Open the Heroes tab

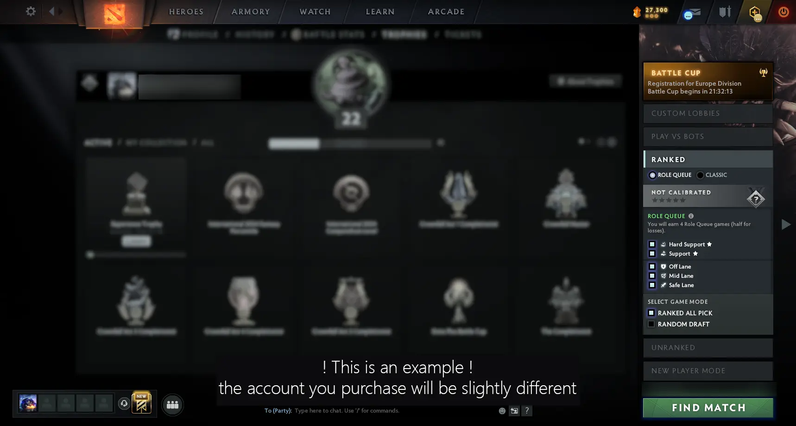click(x=186, y=12)
